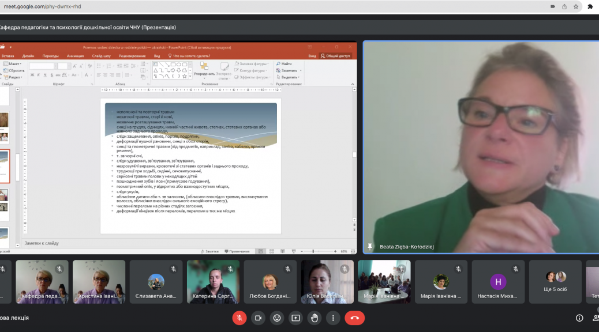Viewport: 599px width, 332px height.
Task: Click the Упорядочить arrange button
Action: click(x=204, y=69)
